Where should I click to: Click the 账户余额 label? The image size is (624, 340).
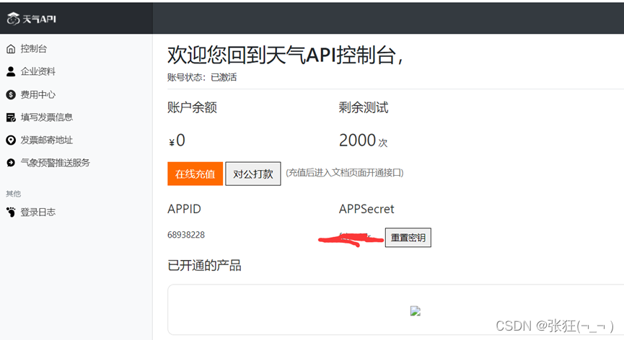coord(192,107)
